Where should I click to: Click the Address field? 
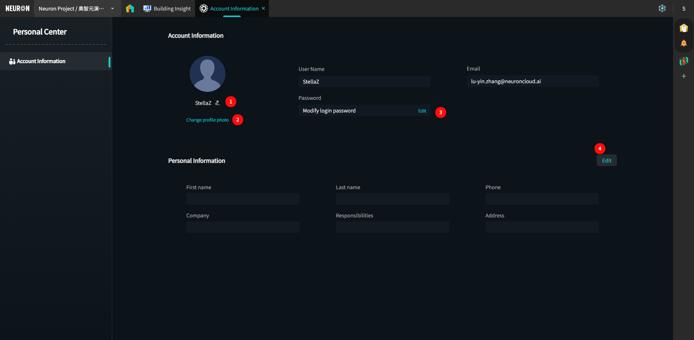[542, 227]
